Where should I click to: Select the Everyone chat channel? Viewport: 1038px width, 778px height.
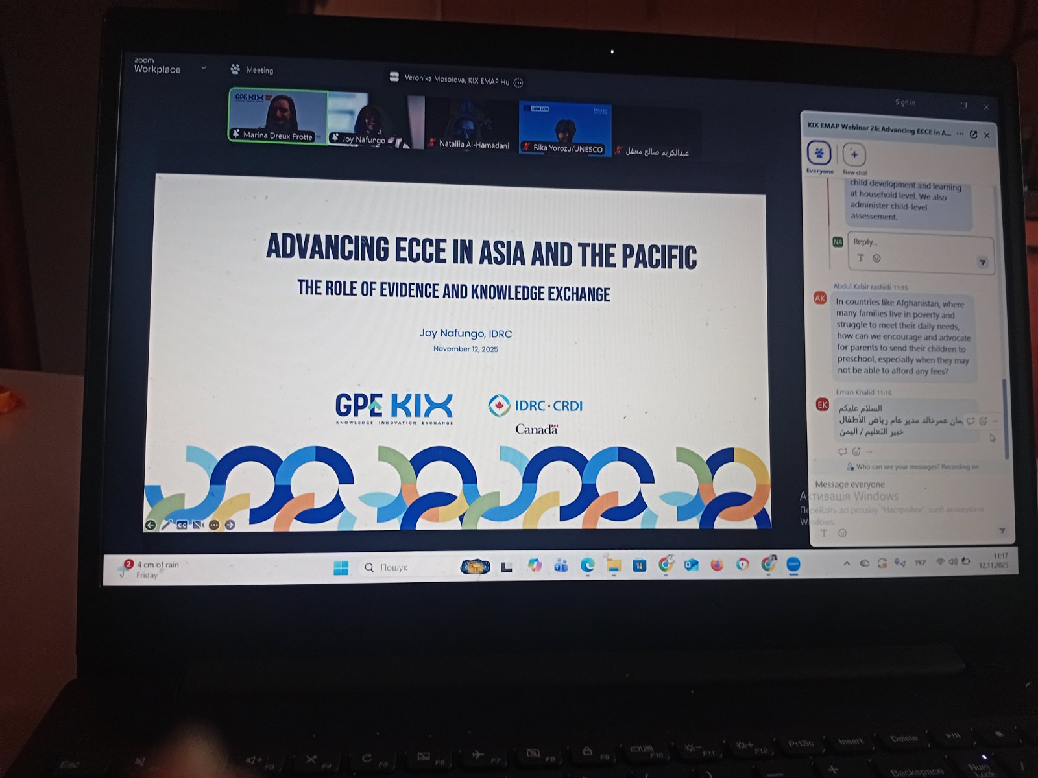coord(819,155)
